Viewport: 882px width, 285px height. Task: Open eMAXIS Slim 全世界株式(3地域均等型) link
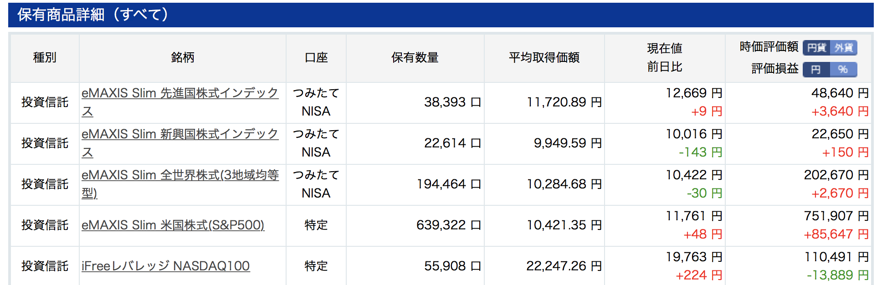(x=180, y=175)
